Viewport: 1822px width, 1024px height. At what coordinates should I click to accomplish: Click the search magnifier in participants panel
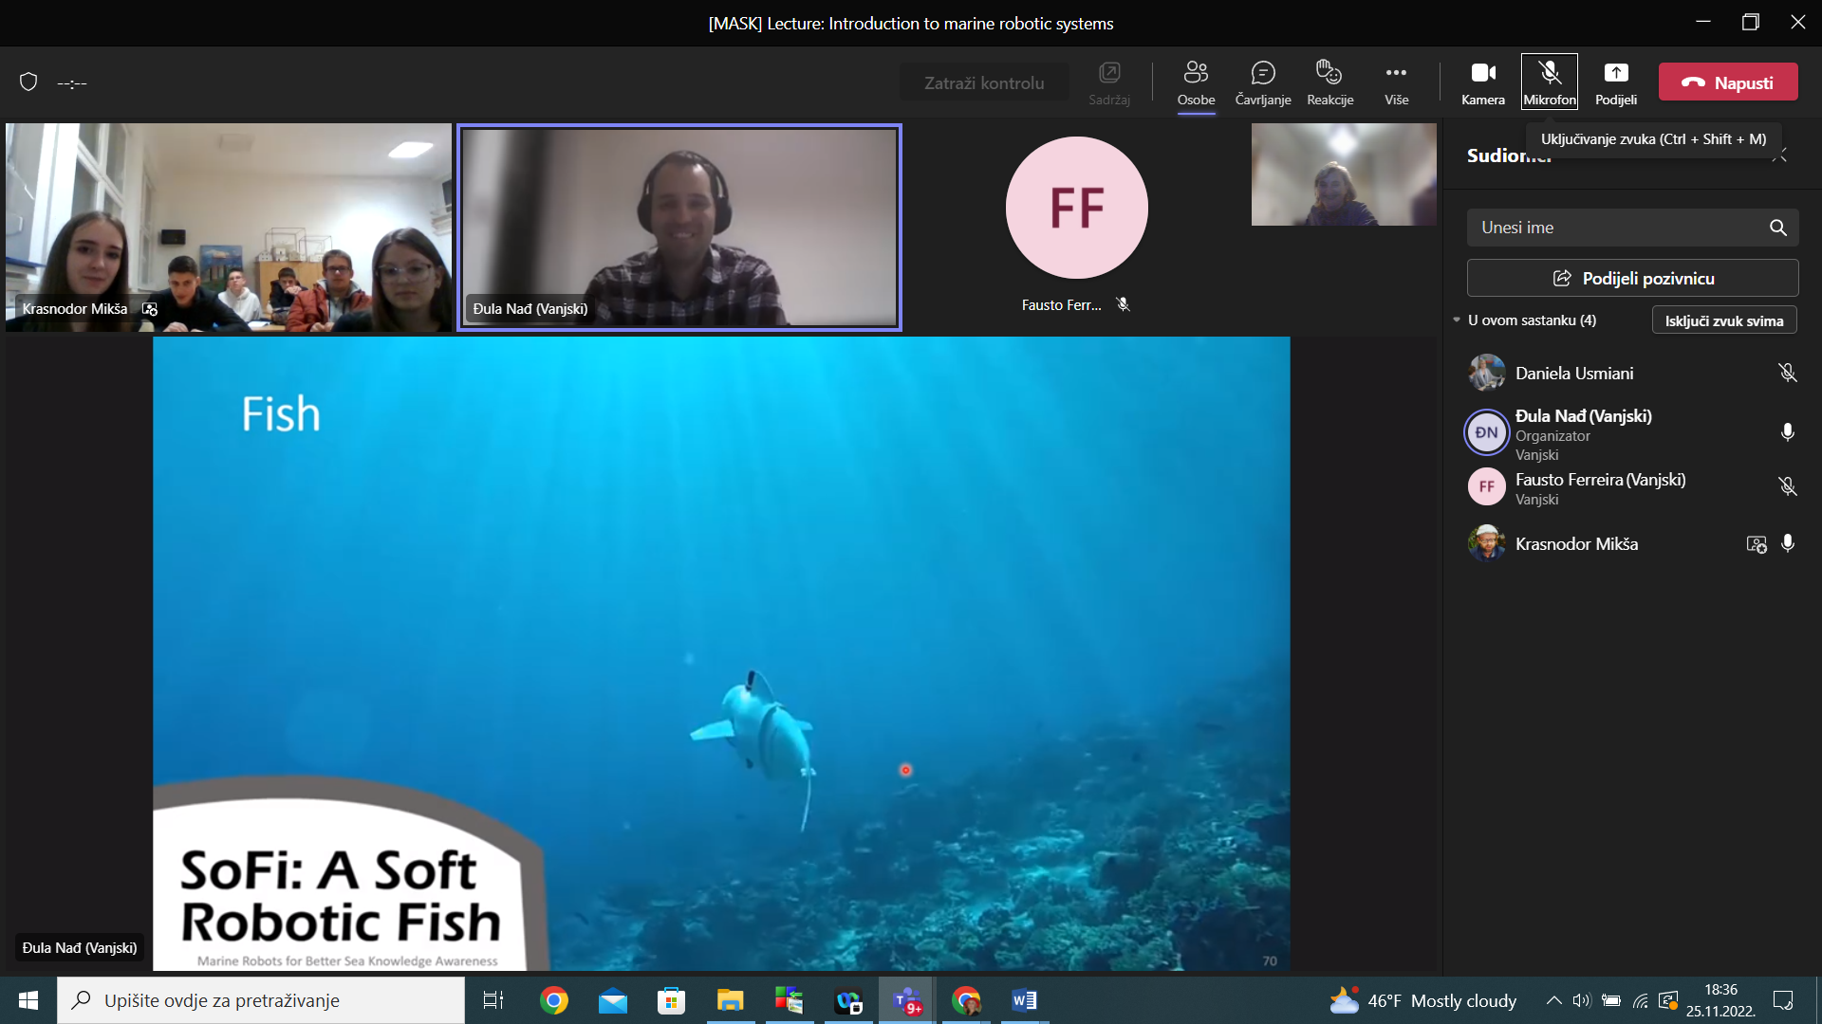[1777, 228]
